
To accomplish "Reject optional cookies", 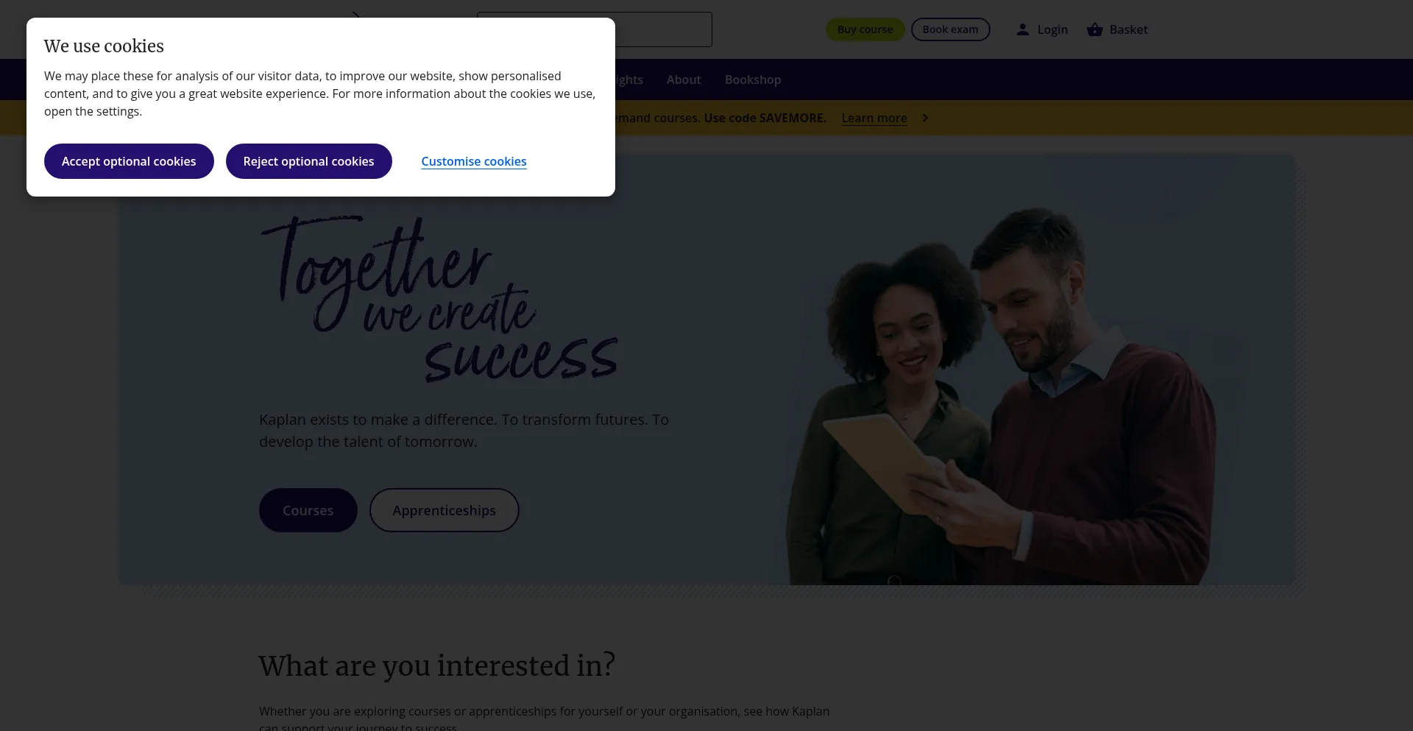I will click(x=308, y=161).
